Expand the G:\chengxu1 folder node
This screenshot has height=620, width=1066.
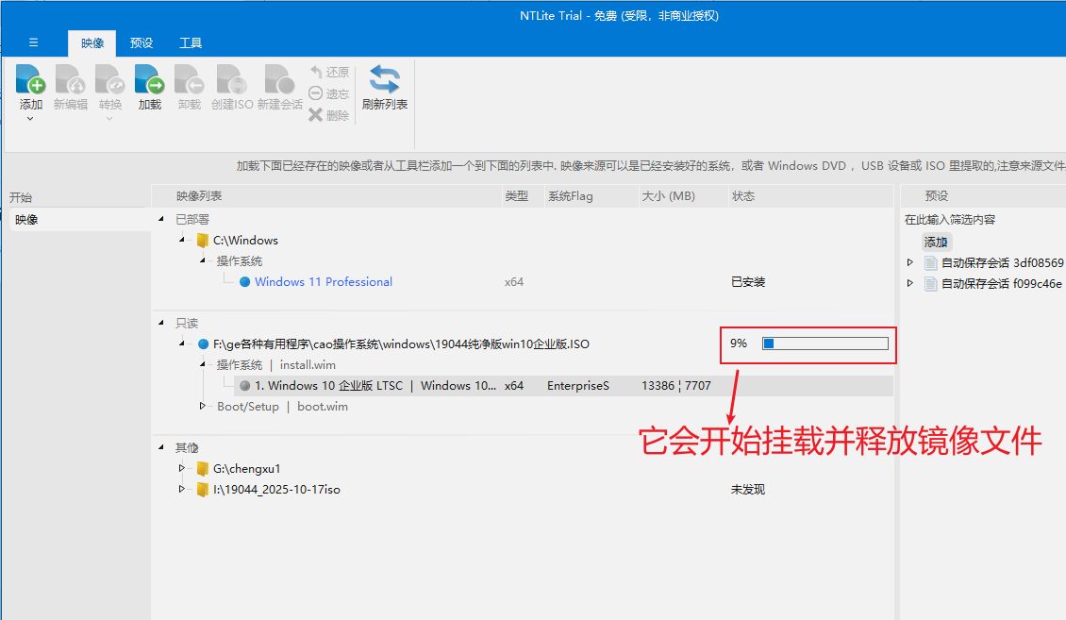click(182, 468)
